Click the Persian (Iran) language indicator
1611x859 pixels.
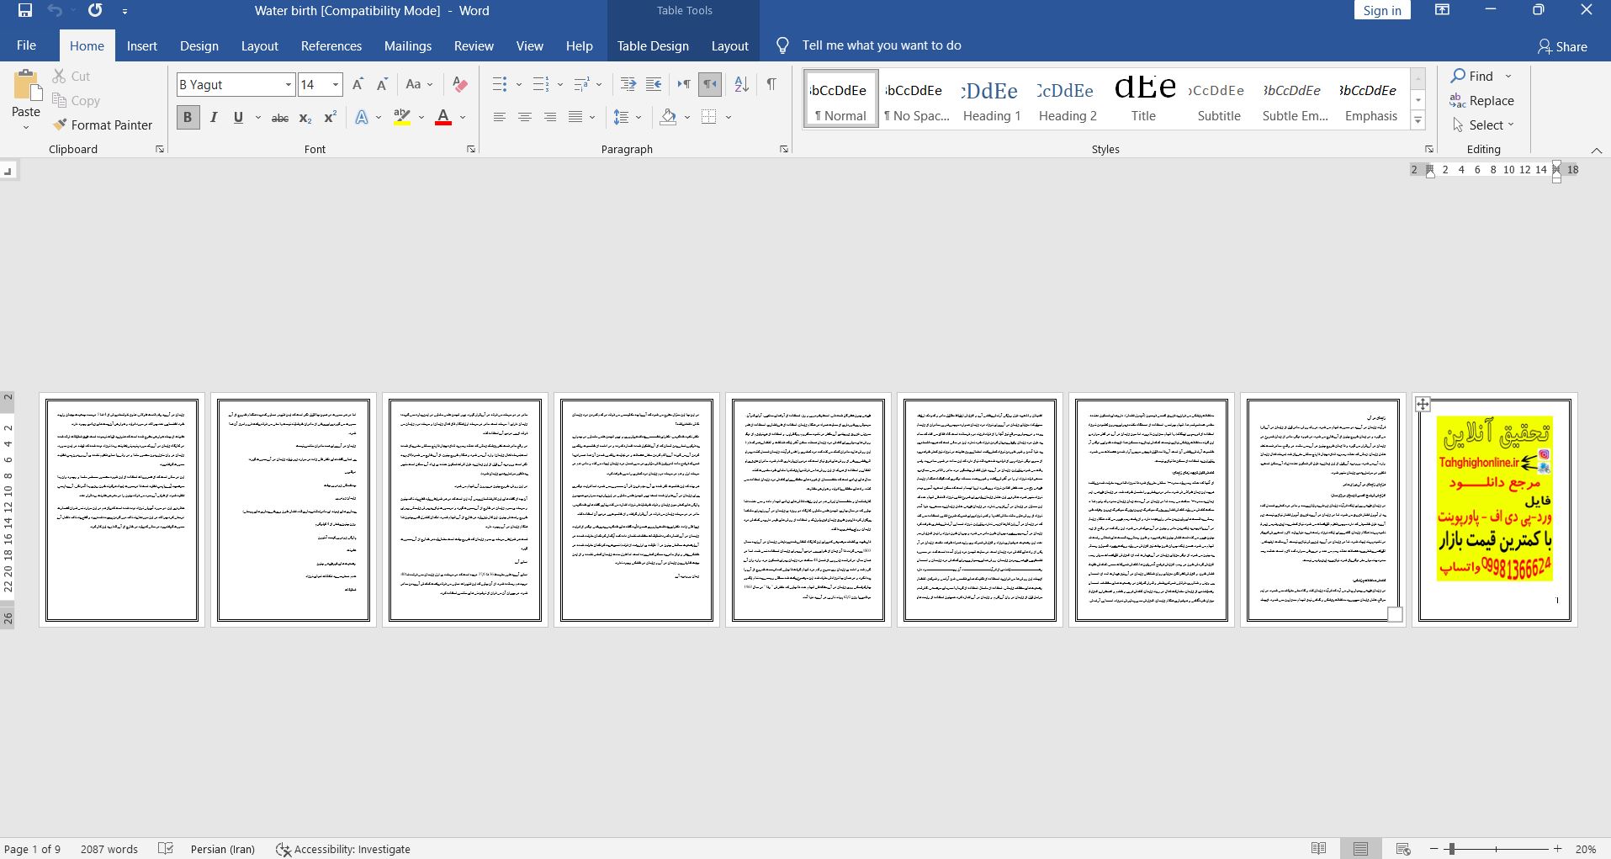(x=223, y=849)
